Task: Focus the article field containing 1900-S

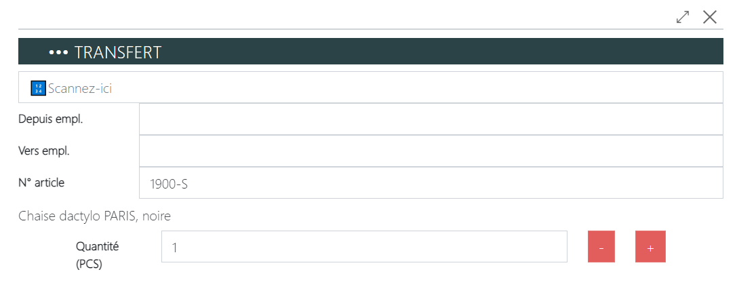Action: coord(431,182)
